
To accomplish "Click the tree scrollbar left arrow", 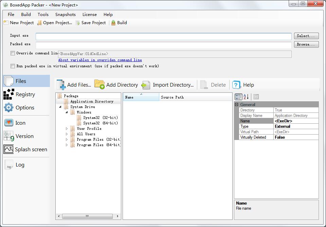I will 59,216.
